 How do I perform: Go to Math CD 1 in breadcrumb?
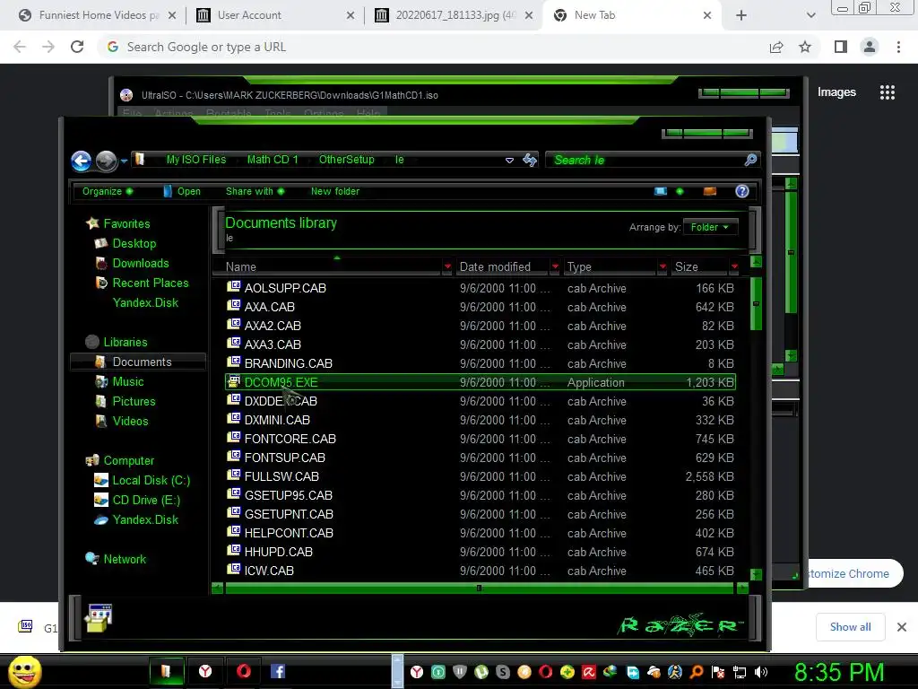click(273, 160)
